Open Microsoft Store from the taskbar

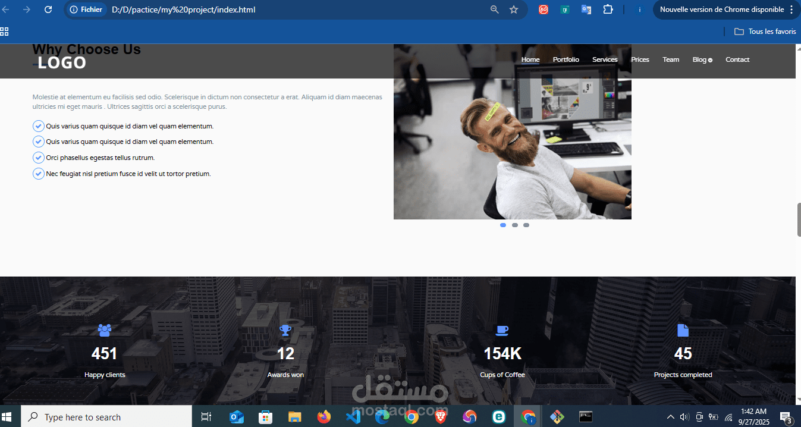[x=266, y=417]
